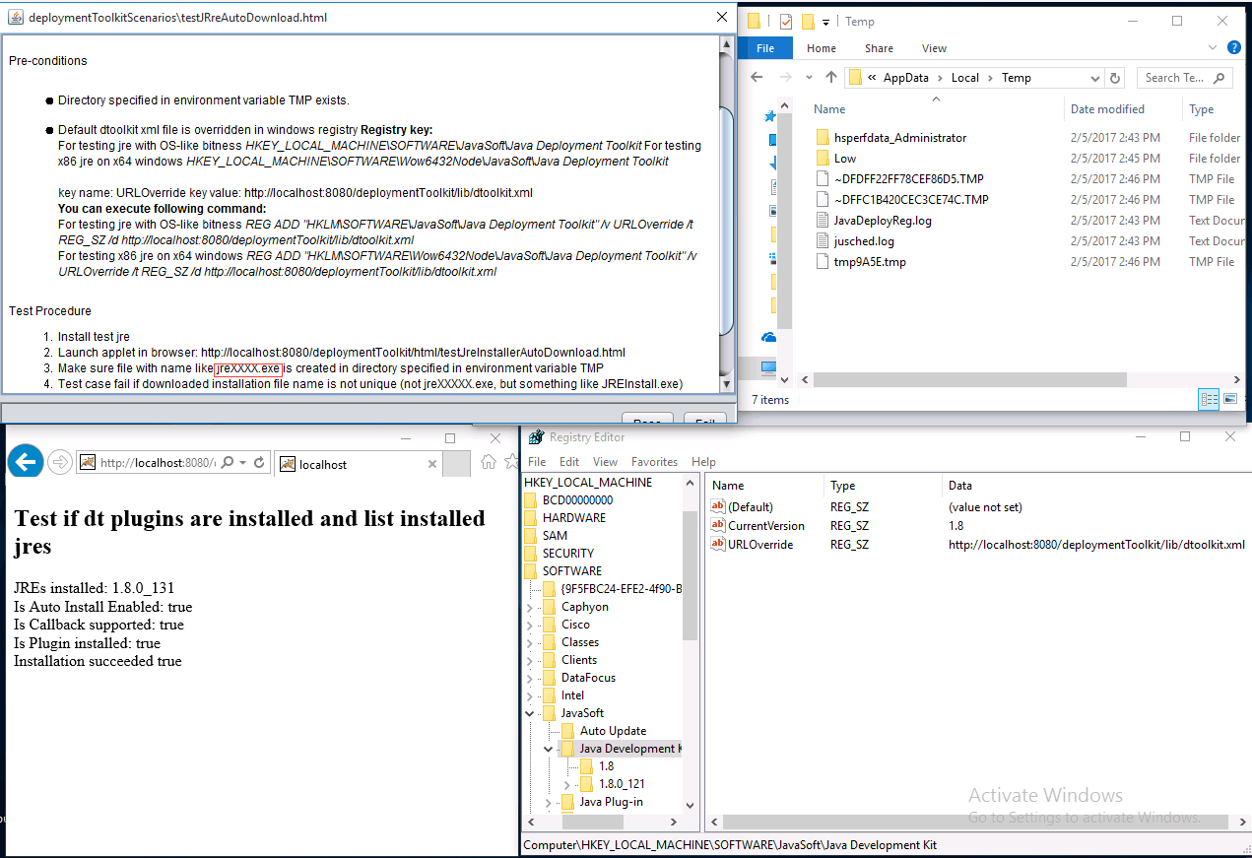Click the refresh icon in browser address bar
Image resolution: width=1252 pixels, height=858 pixels.
pos(259,462)
